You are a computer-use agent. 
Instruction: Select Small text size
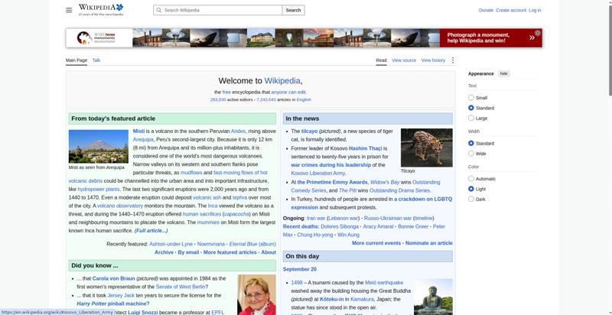coord(471,97)
